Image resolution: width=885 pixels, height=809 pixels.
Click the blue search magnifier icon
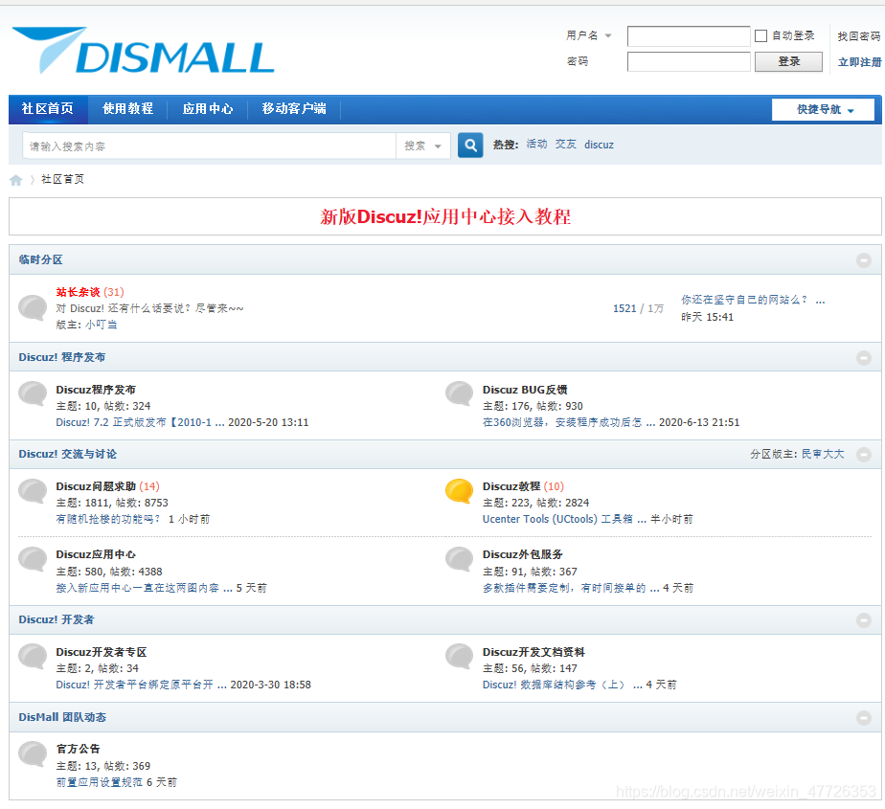pyautogui.click(x=470, y=146)
